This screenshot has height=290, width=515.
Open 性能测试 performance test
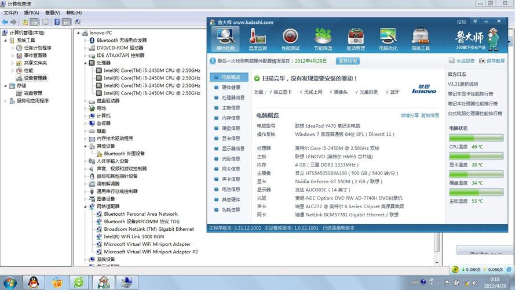pyautogui.click(x=290, y=39)
